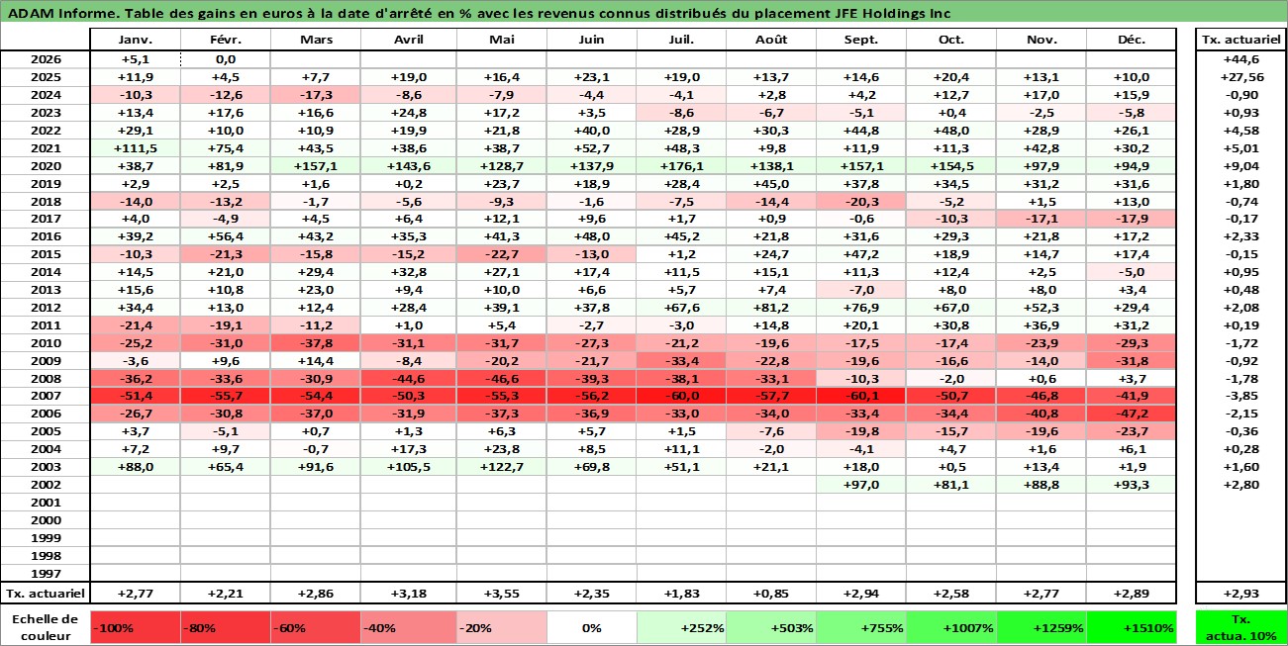Click the 0,0 value in 2026
The height and width of the screenshot is (646, 1288).
[x=226, y=59]
